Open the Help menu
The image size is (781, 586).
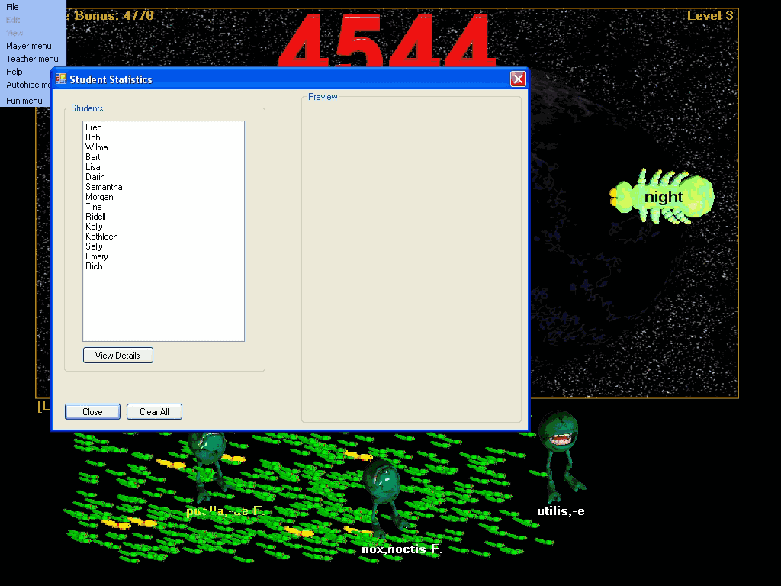(x=14, y=72)
